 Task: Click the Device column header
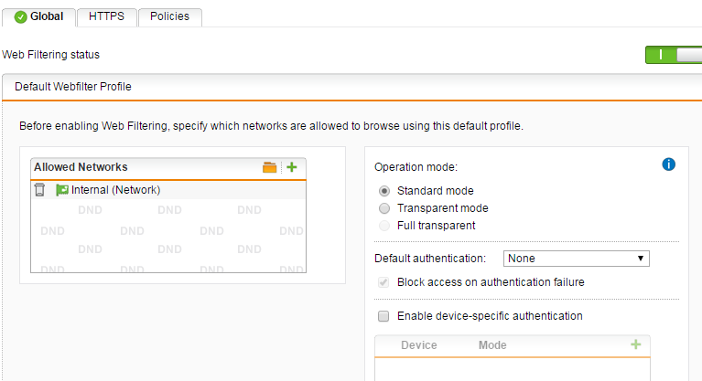click(419, 345)
